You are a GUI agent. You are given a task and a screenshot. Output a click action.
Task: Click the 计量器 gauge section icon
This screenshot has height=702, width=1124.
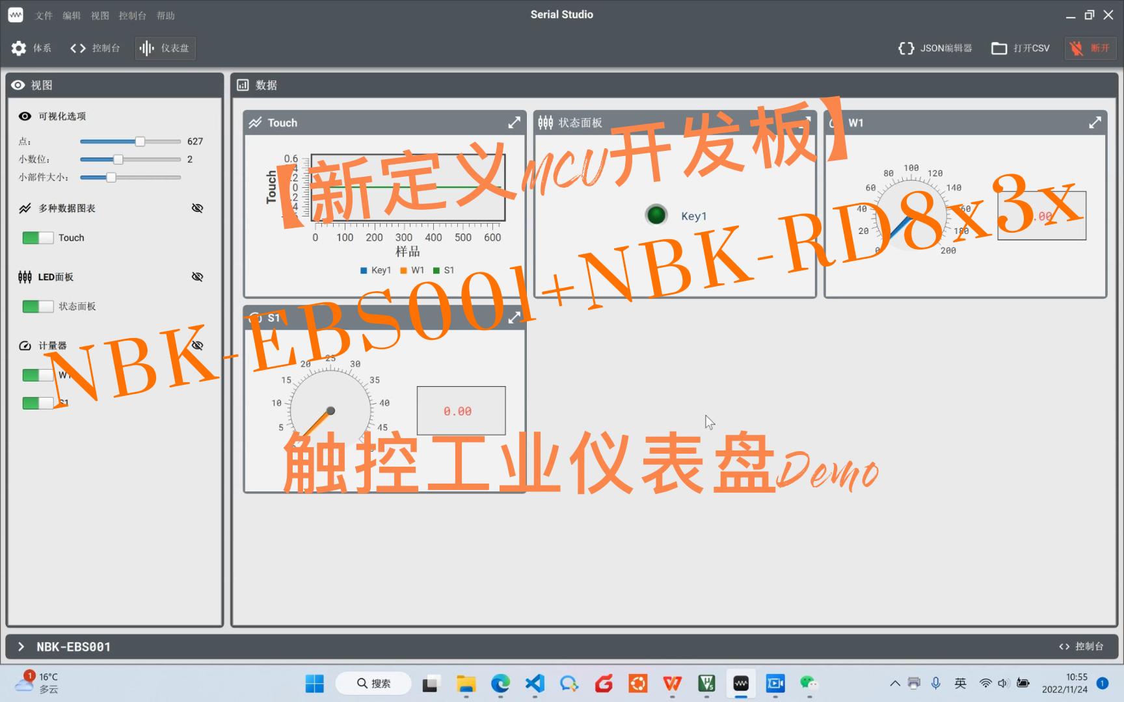pos(25,346)
